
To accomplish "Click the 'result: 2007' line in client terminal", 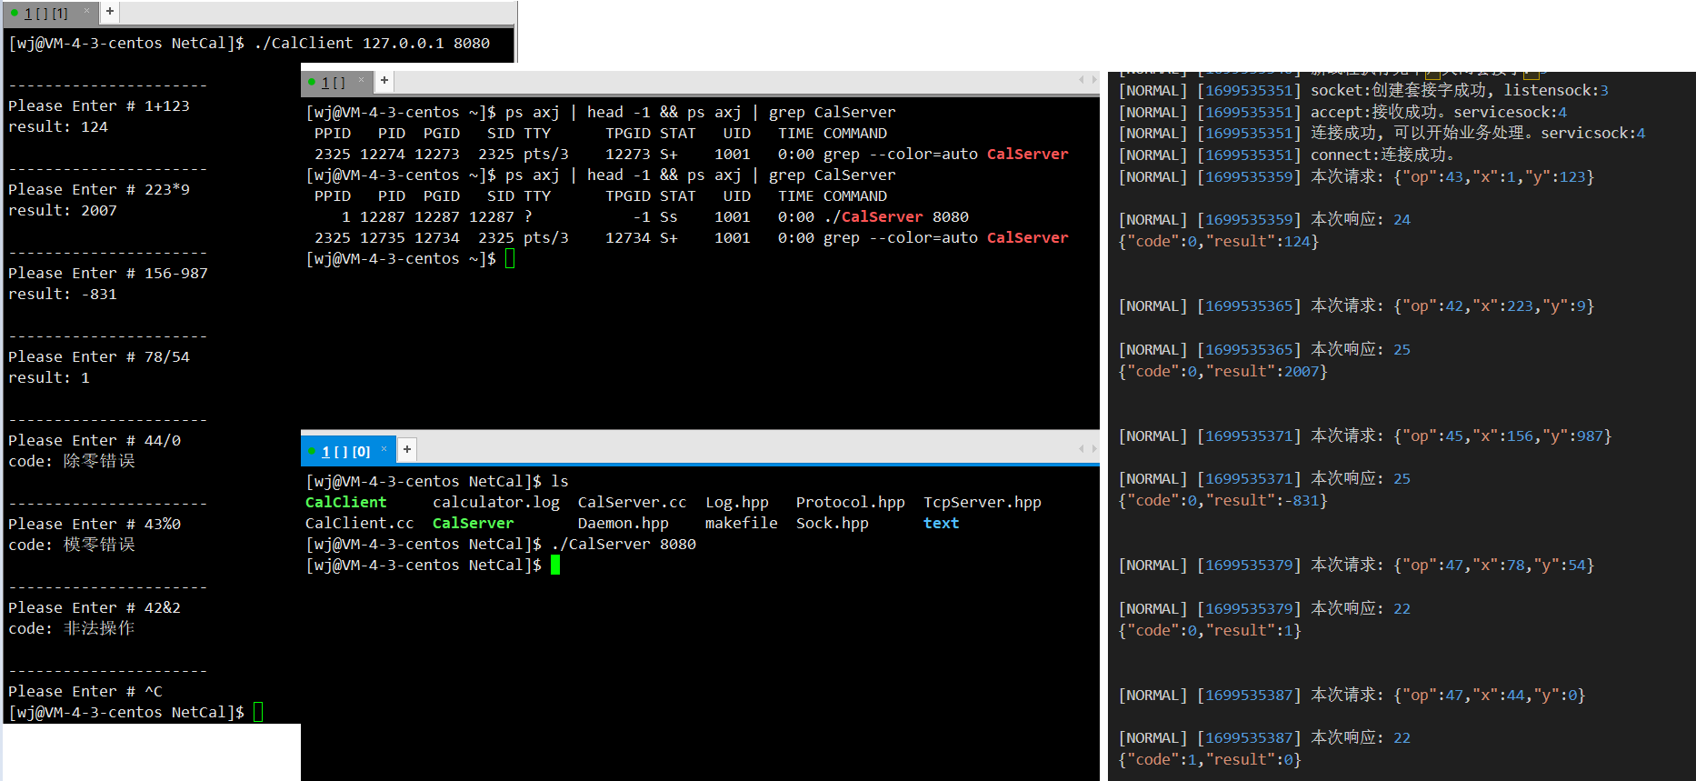I will coord(63,211).
